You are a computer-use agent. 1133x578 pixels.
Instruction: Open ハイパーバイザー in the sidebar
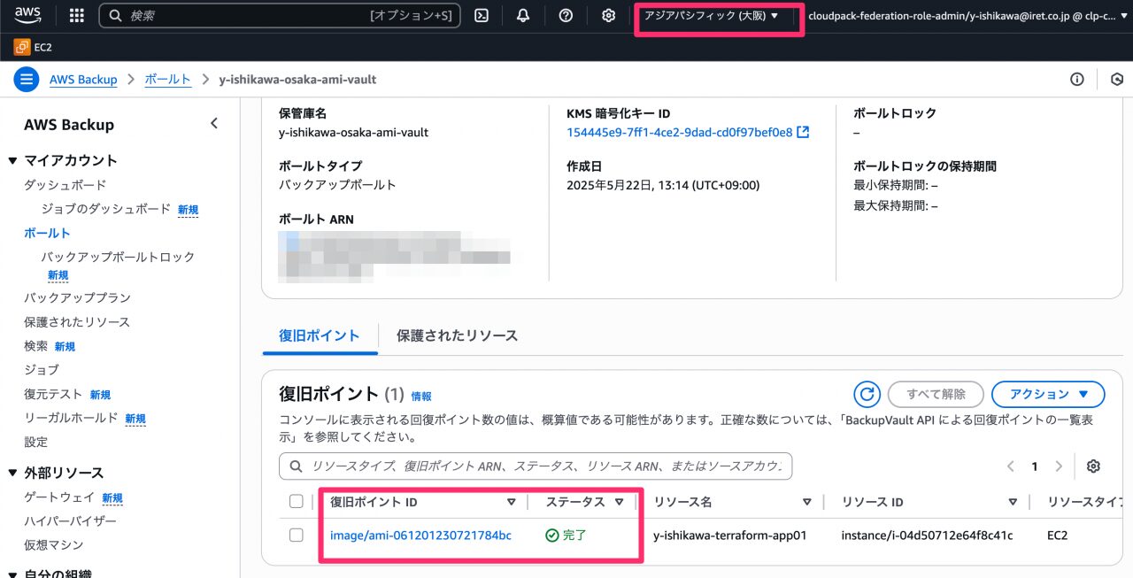coord(71,521)
